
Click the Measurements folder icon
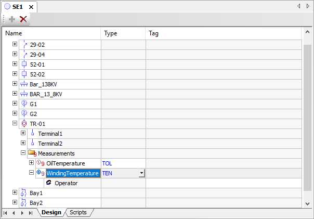pyautogui.click(x=32, y=153)
